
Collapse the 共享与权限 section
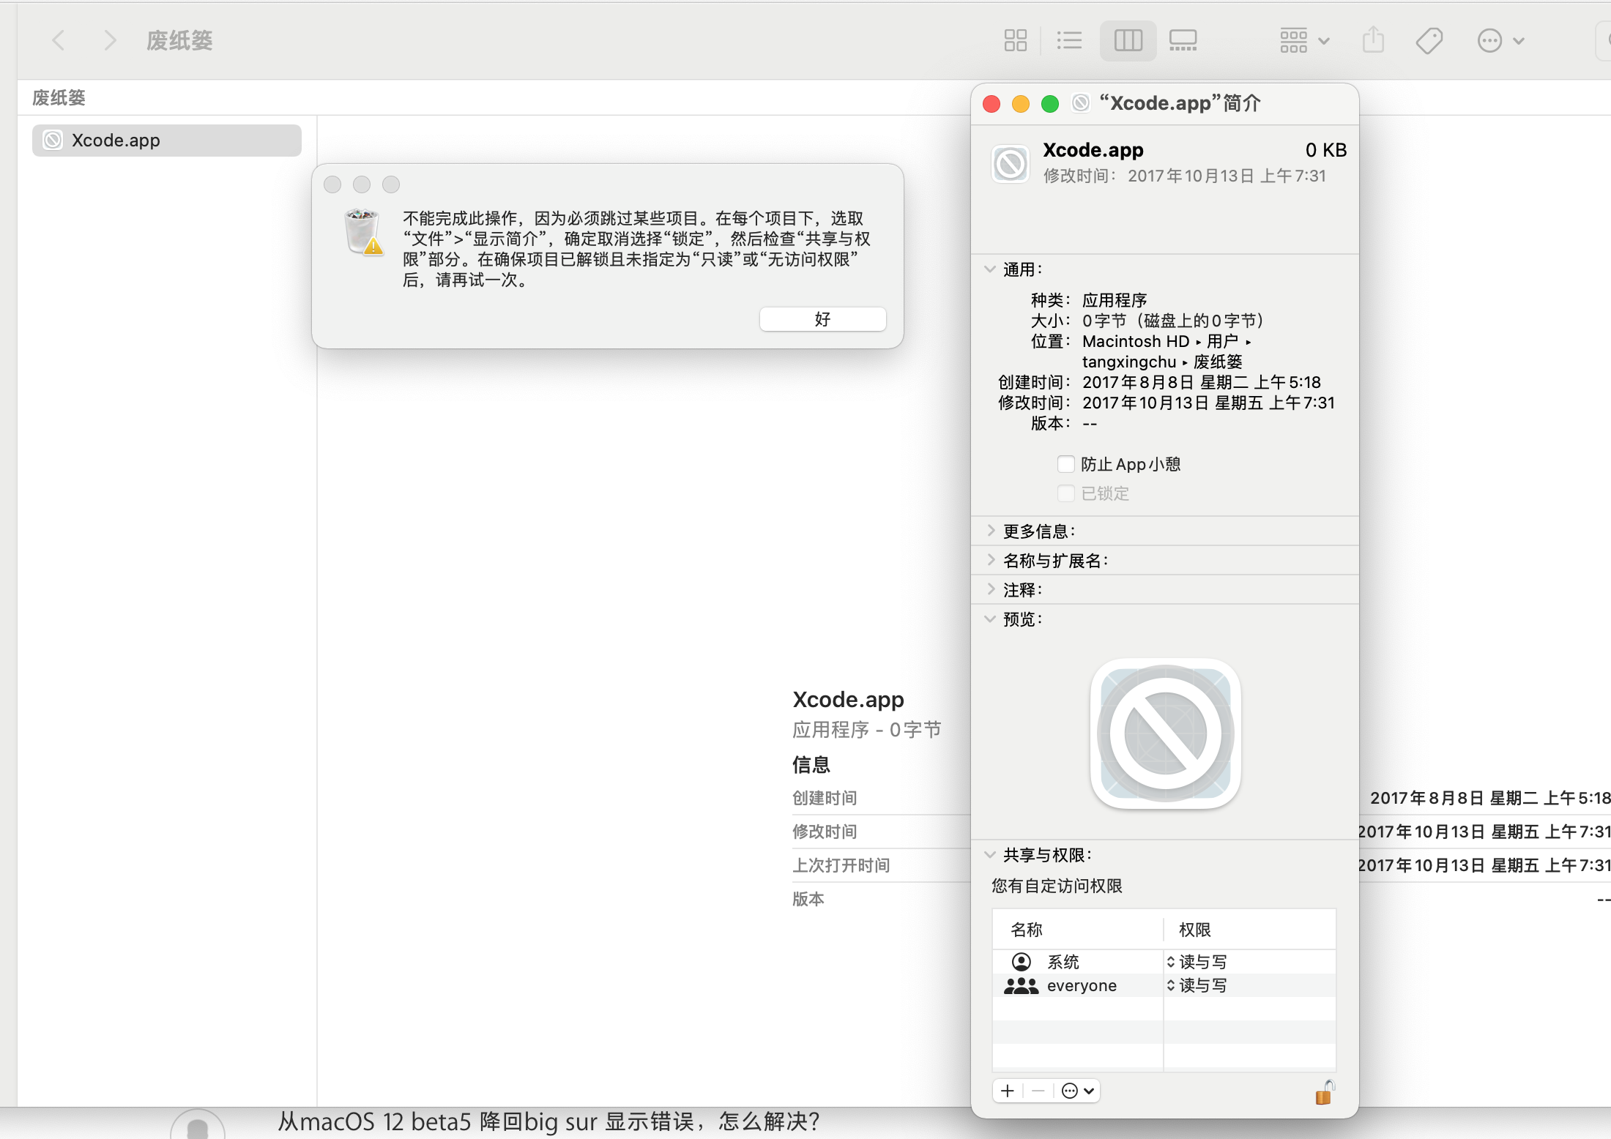pyautogui.click(x=990, y=854)
